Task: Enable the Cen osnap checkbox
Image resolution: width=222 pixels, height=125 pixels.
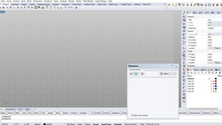Action: [21, 113]
